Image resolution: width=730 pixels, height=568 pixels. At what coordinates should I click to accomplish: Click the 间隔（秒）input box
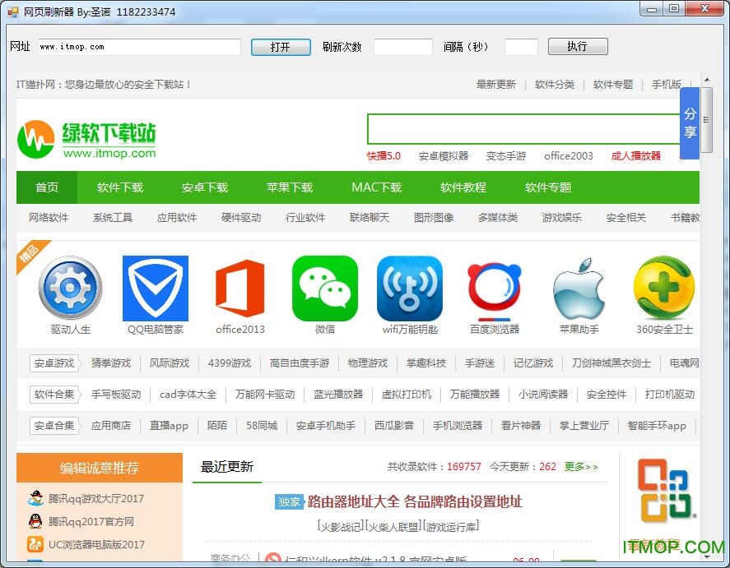521,47
